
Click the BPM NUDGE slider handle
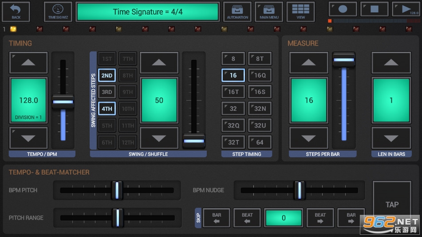(299, 190)
